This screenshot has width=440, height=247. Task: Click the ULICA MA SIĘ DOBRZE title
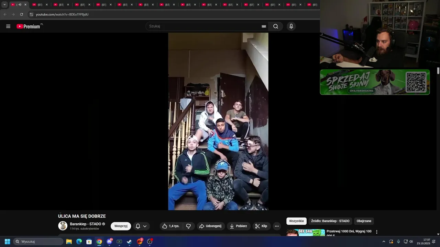[x=82, y=216]
